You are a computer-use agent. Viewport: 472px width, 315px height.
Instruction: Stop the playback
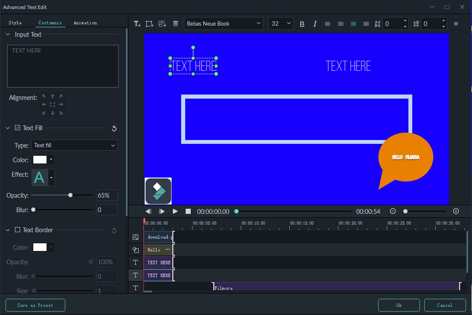[x=188, y=211]
